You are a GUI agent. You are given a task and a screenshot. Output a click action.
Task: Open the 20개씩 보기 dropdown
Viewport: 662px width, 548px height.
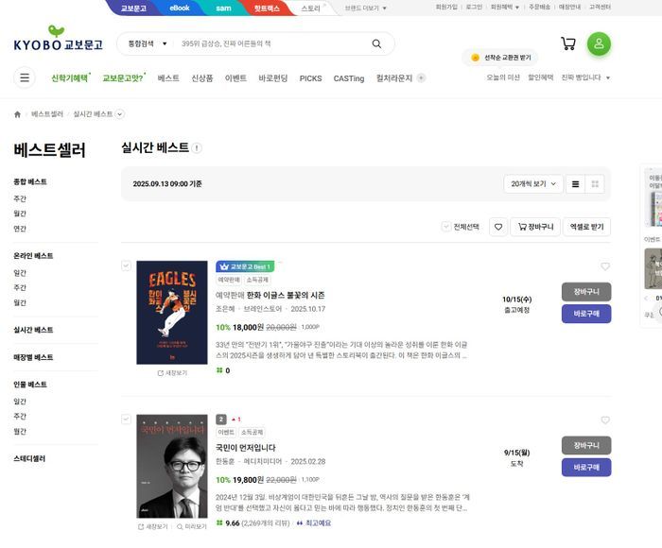point(533,184)
